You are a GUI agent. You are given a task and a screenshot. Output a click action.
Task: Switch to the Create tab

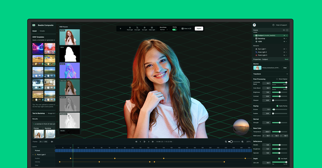click(x=42, y=31)
